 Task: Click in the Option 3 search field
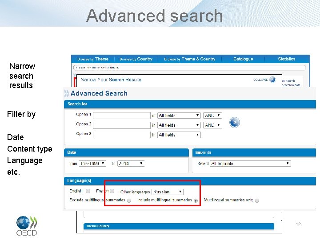point(122,135)
